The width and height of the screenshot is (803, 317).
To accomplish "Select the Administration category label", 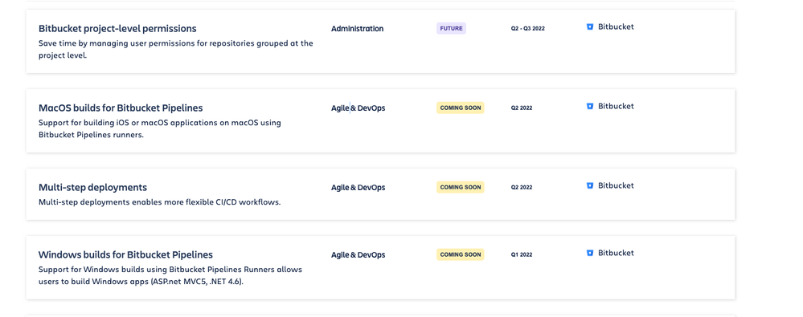I will [357, 29].
